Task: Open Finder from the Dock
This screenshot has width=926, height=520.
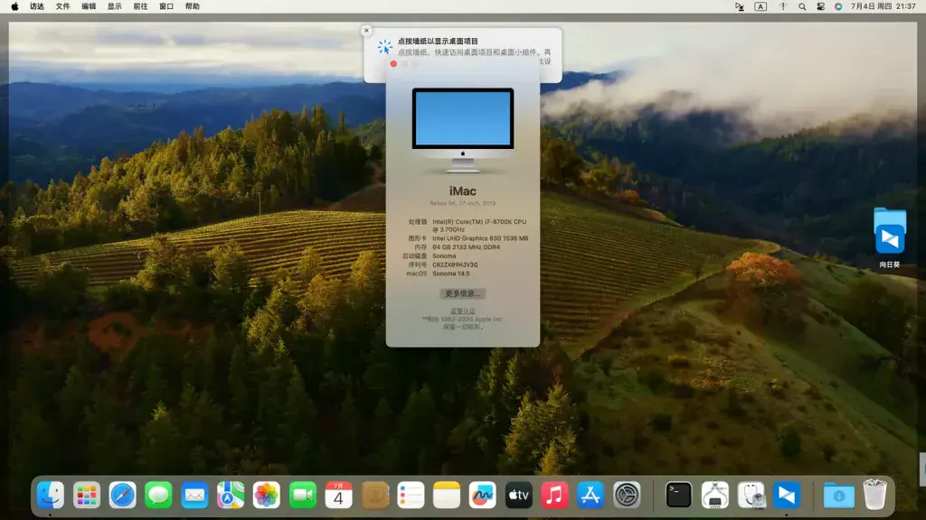Action: 51,495
